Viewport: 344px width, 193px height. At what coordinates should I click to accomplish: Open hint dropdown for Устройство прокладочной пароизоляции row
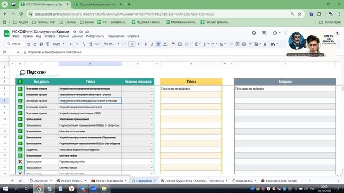point(152,88)
